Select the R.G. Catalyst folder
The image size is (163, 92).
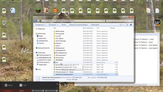click(59, 39)
